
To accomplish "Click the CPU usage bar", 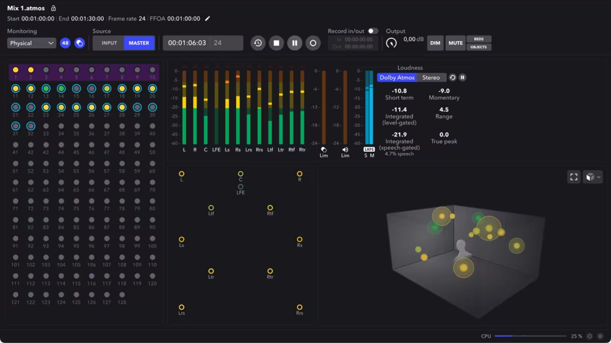I will [530, 336].
